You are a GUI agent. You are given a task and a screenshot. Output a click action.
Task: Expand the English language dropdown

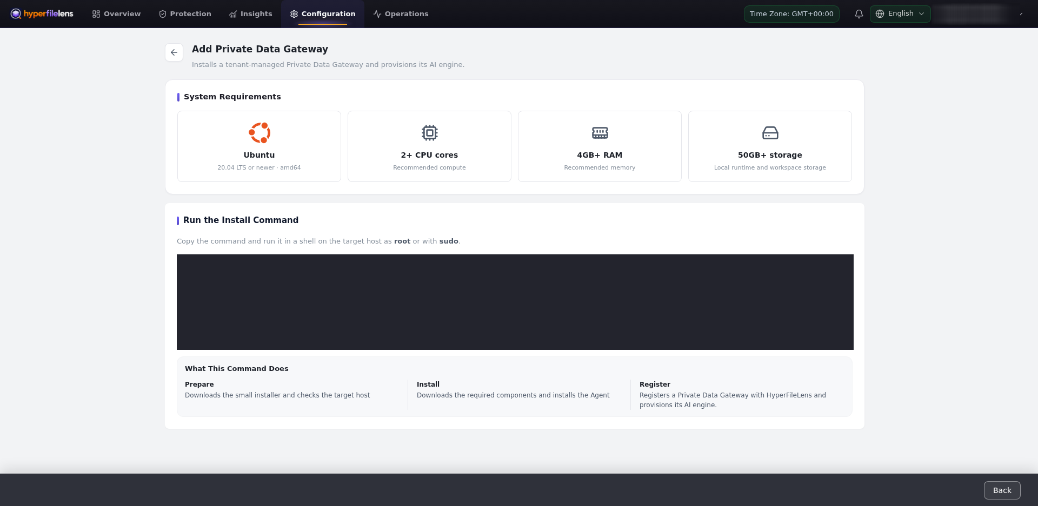coord(900,14)
